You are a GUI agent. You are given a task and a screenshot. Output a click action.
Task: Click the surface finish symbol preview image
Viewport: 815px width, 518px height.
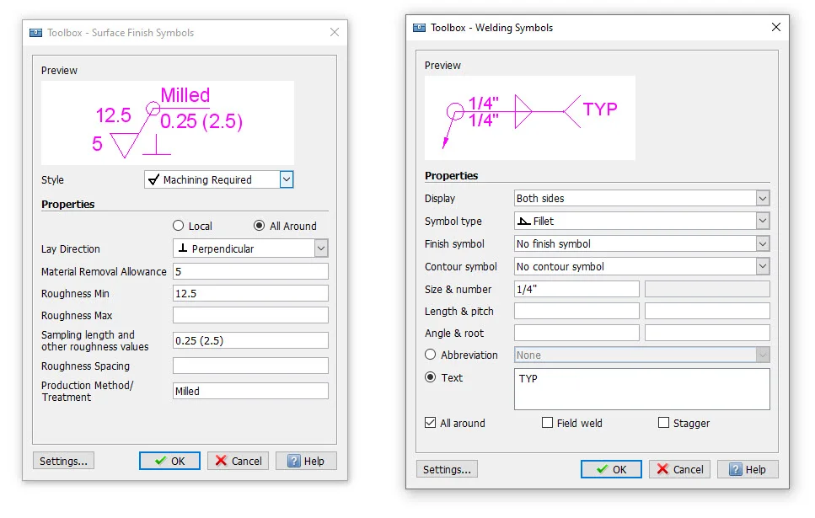coord(167,123)
